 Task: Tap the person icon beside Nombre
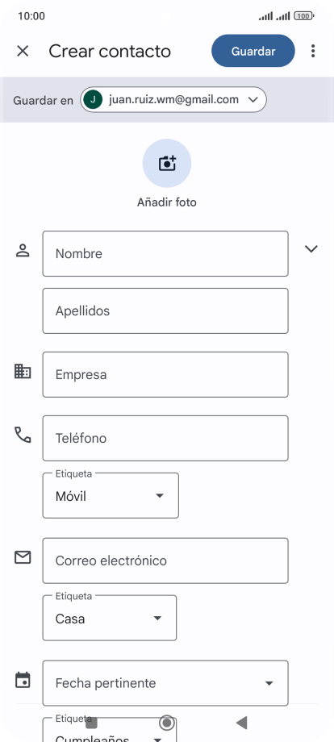(23, 250)
